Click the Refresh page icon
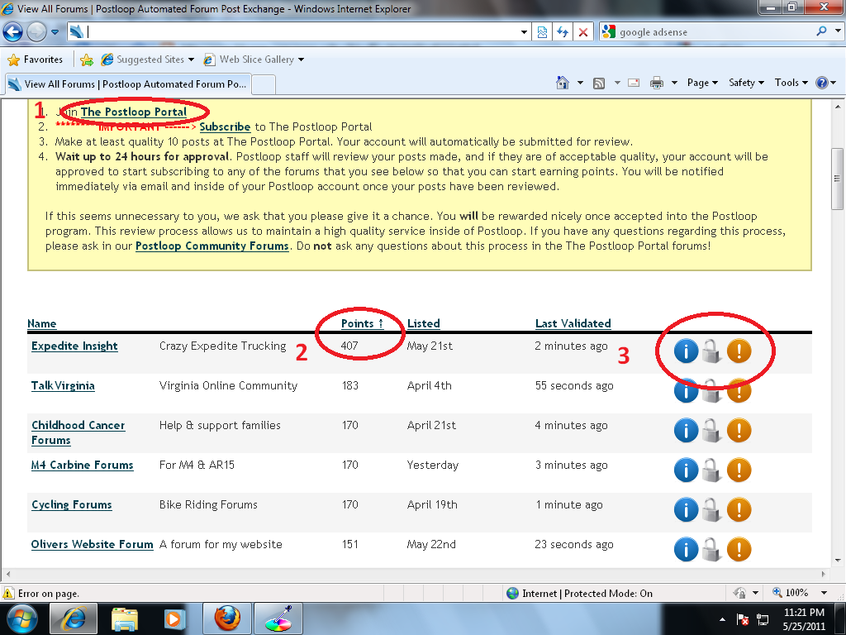 click(563, 32)
